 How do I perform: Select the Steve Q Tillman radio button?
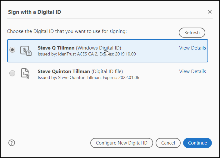[12, 50]
